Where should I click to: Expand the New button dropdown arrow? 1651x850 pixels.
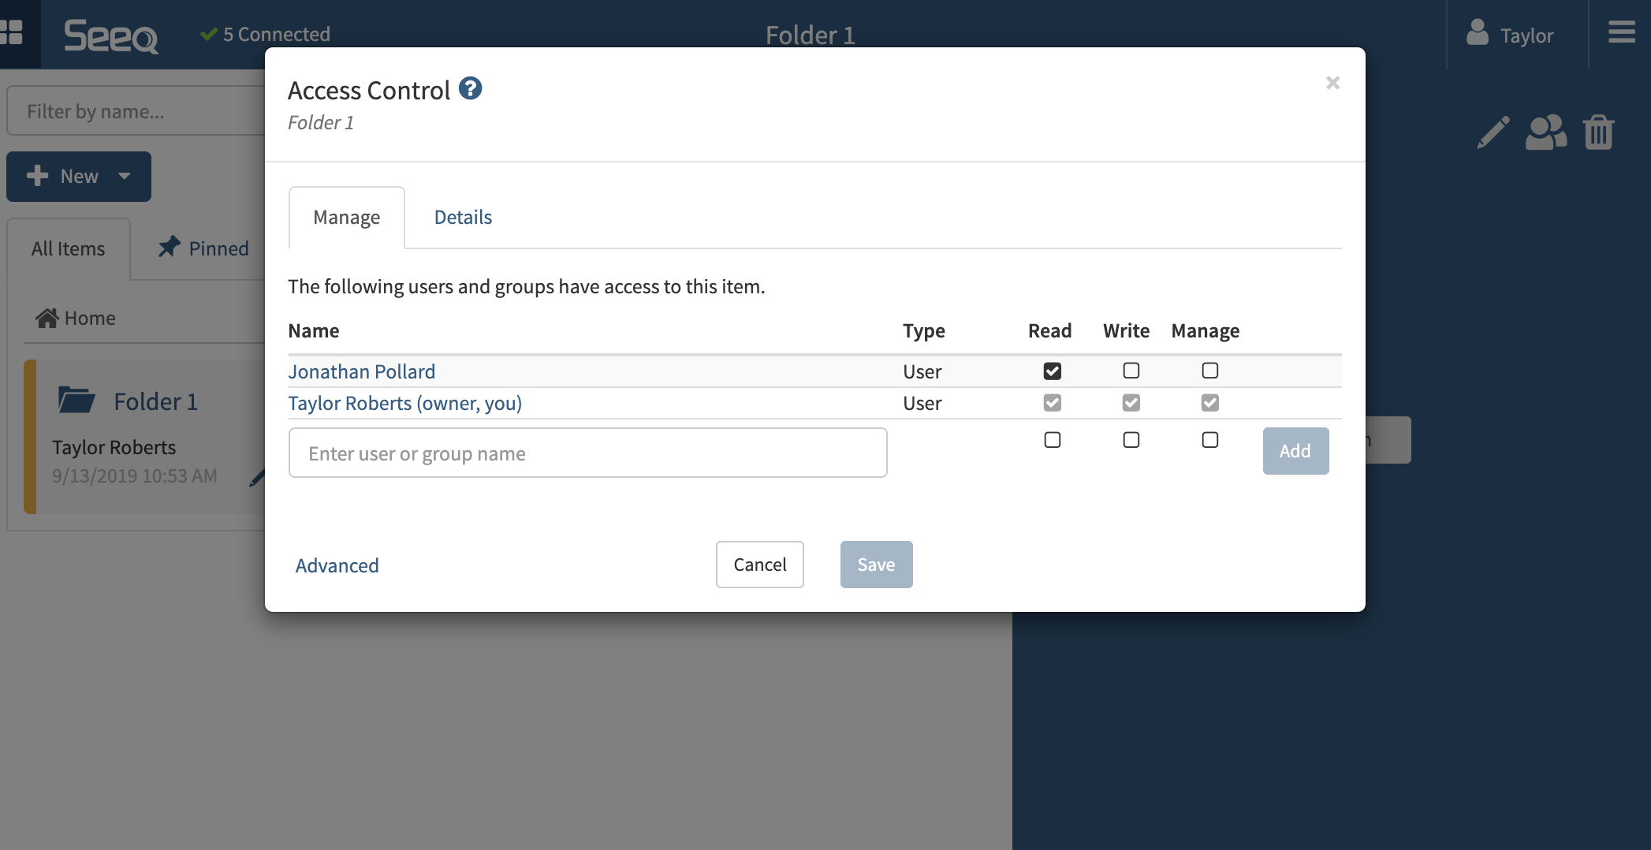[125, 176]
